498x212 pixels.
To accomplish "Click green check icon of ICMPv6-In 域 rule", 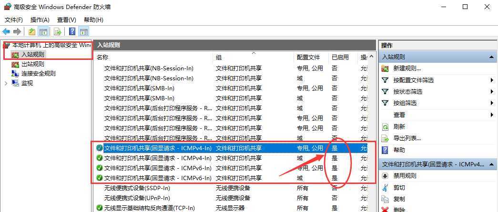I will [100, 178].
